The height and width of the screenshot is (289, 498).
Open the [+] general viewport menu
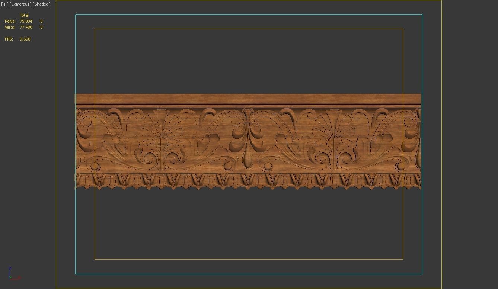tap(5, 4)
